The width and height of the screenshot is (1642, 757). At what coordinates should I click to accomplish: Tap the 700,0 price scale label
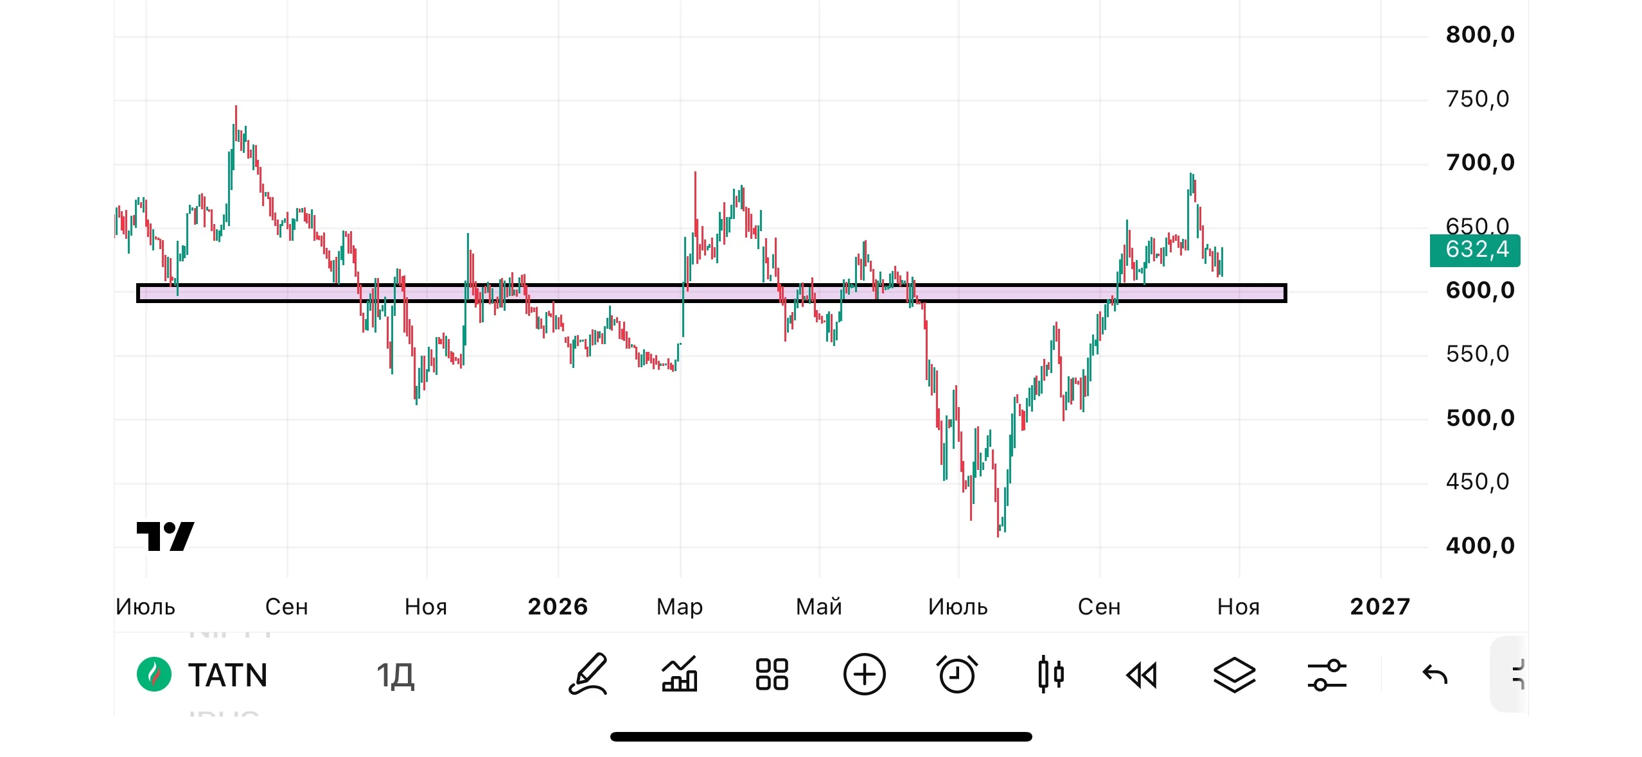tap(1480, 162)
